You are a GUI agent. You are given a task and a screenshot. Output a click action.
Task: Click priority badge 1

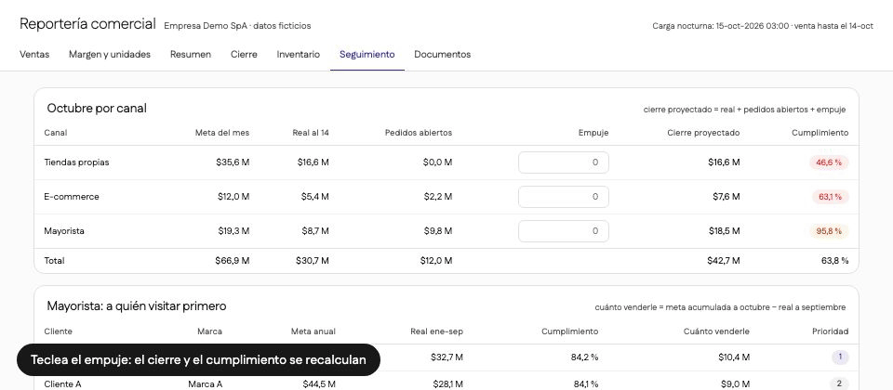[x=839, y=357]
